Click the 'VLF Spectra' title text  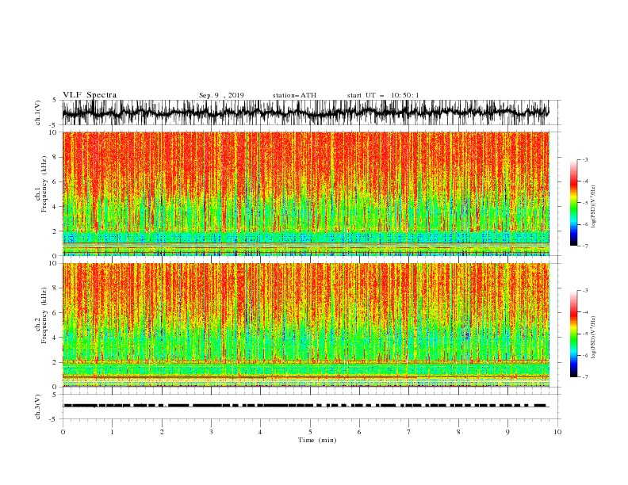pyautogui.click(x=90, y=95)
